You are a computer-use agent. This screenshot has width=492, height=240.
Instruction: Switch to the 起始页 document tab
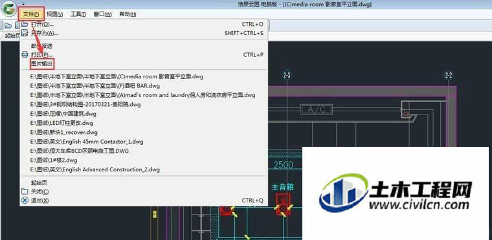[12, 36]
